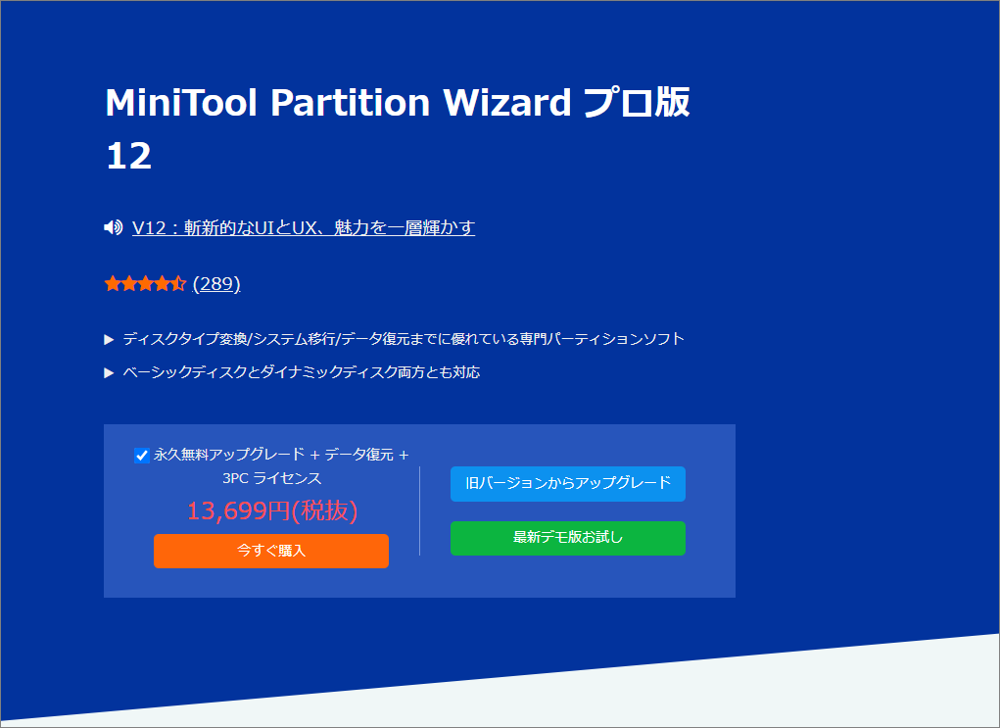This screenshot has height=728, width=1000.
Task: Click the triangle bullet before ベーシックディスク
Action: point(109,372)
